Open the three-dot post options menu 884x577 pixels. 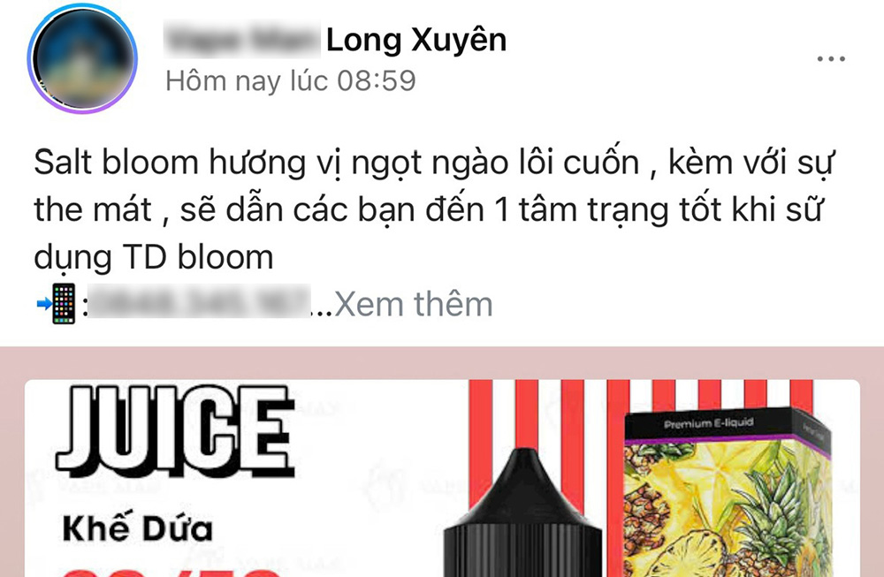pyautogui.click(x=831, y=58)
